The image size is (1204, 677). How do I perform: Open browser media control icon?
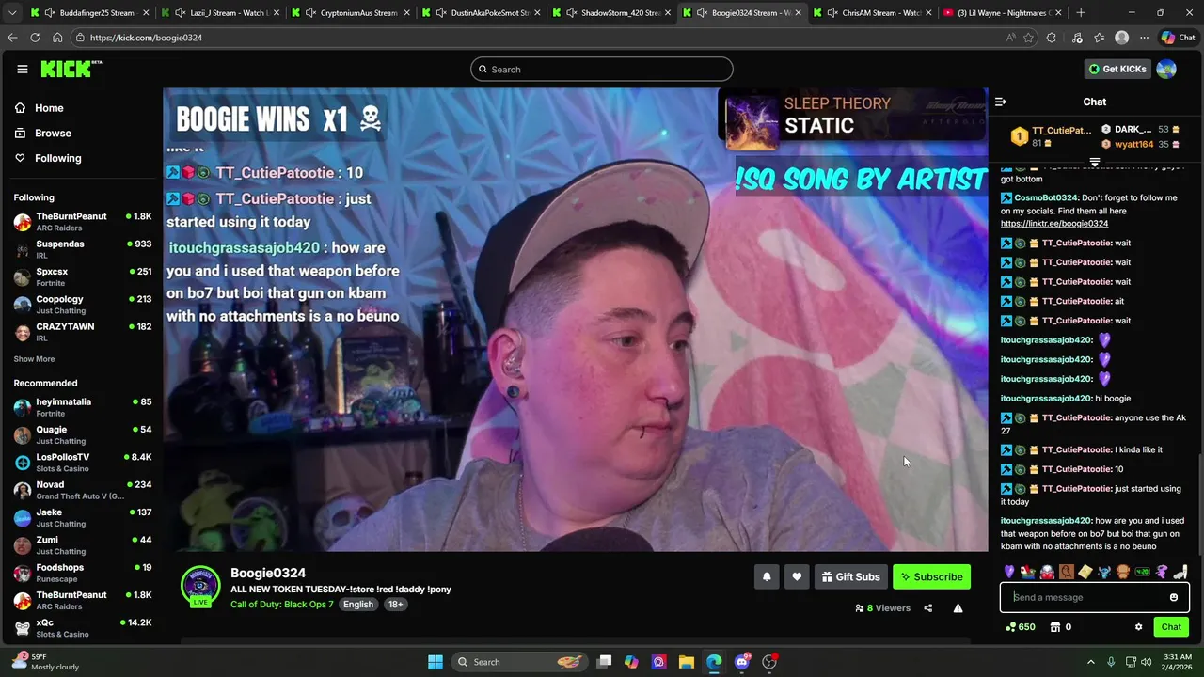coord(1077,38)
